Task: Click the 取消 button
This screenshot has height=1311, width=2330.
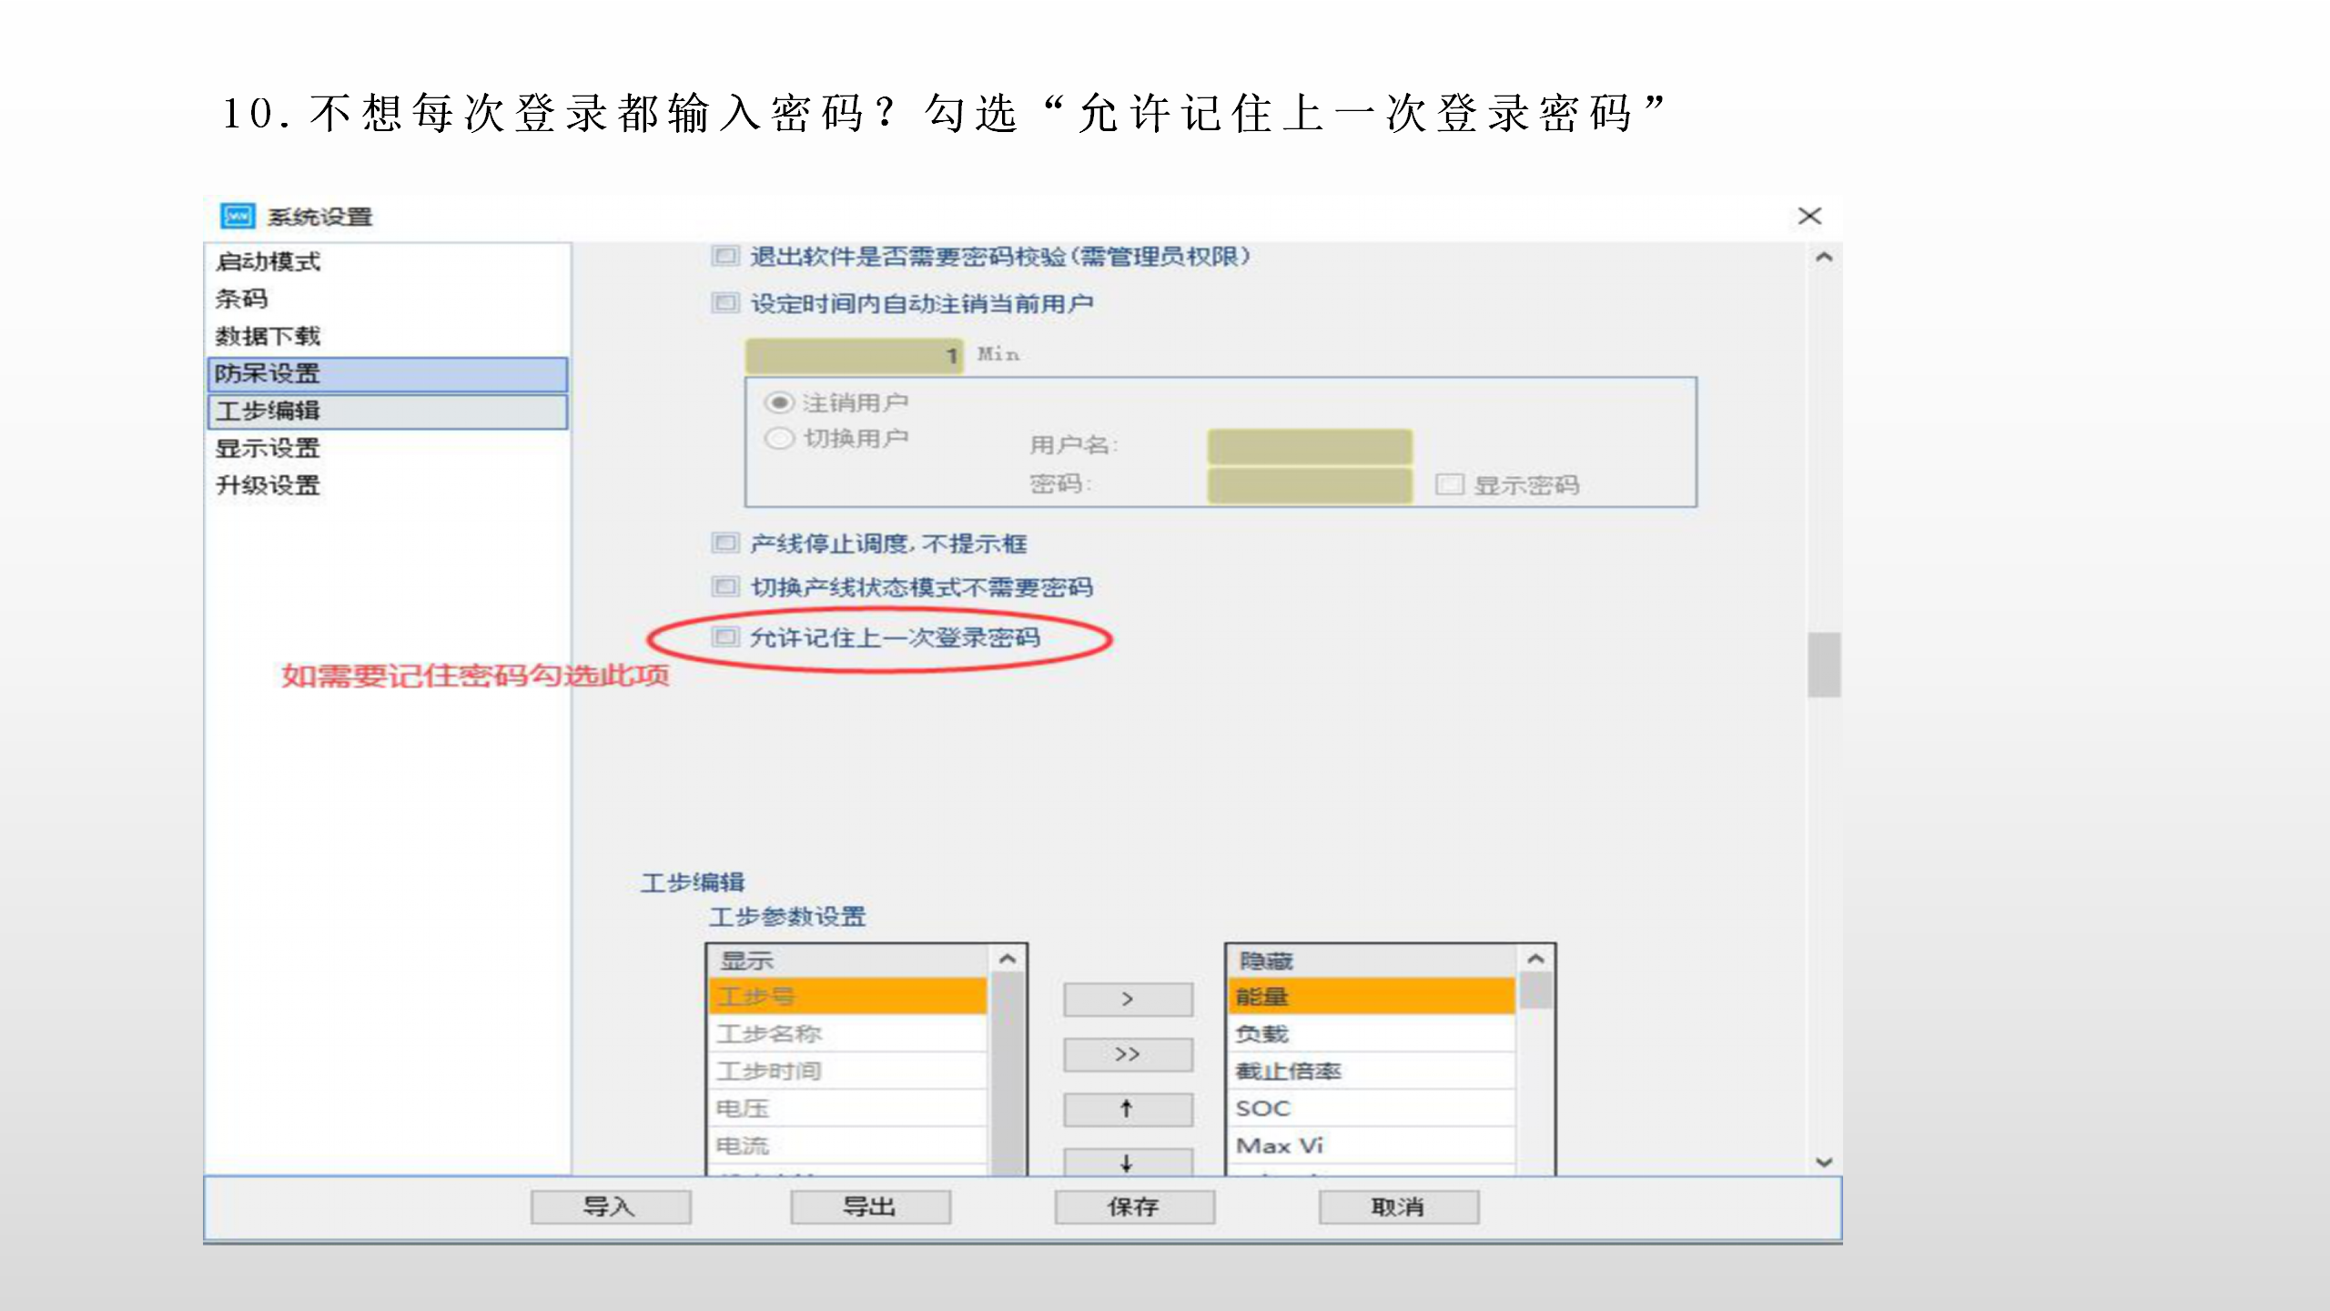Action: [1399, 1206]
